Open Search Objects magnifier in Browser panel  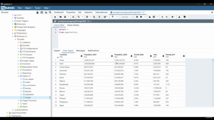pos(50,12)
